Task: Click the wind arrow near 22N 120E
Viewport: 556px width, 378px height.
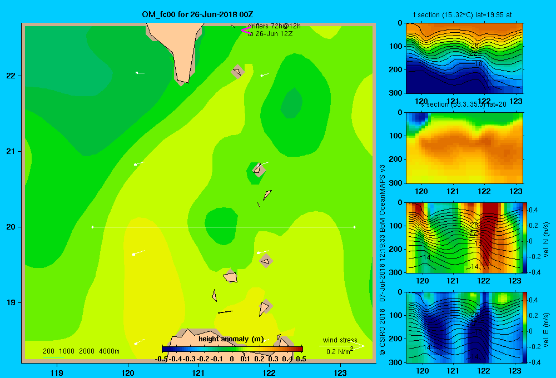Action: [x=140, y=73]
